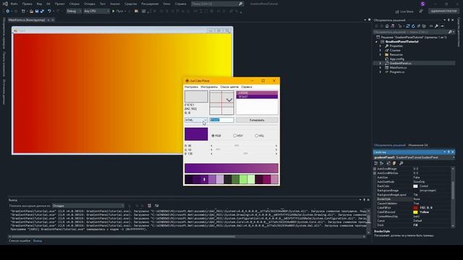
Task: Click the Home icon in Solution Explorer
Action: [387, 26]
